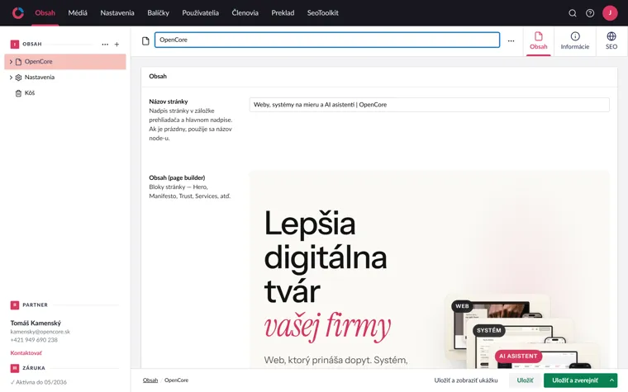Click the SYSTÉM tag in hero preview
This screenshot has width=628, height=392.
click(x=488, y=330)
